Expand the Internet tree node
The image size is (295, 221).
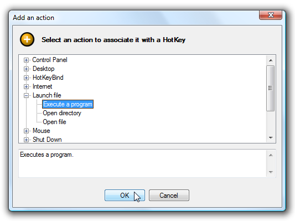(x=26, y=86)
